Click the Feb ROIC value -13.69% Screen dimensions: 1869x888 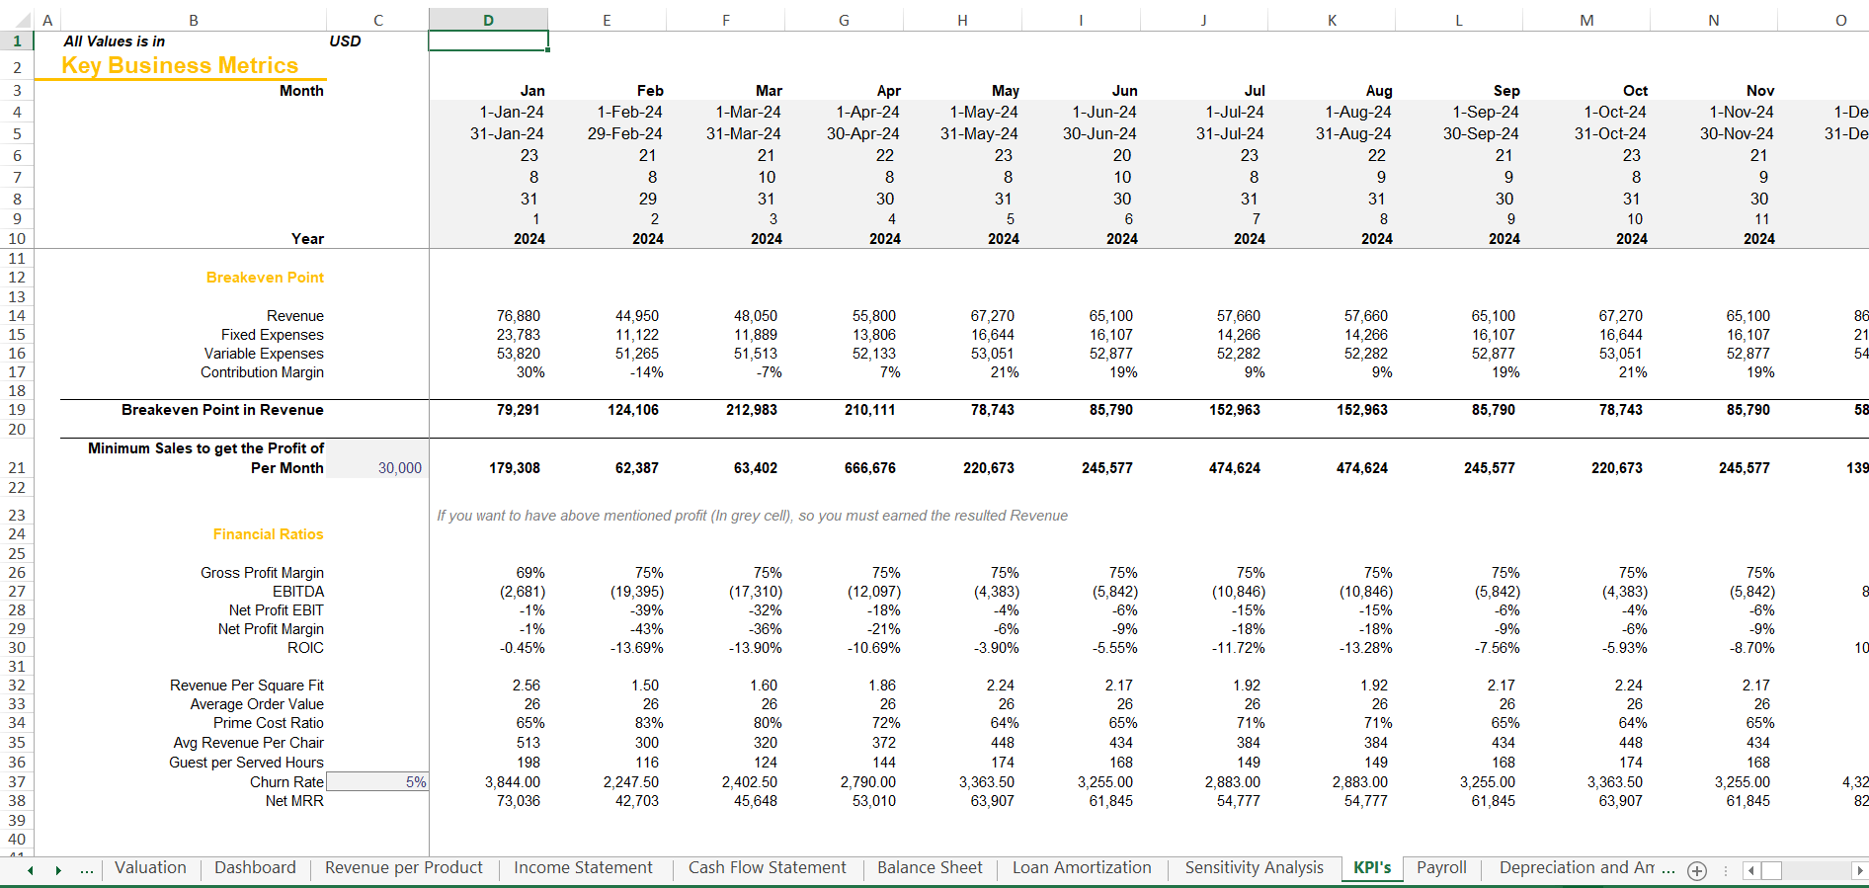point(636,648)
